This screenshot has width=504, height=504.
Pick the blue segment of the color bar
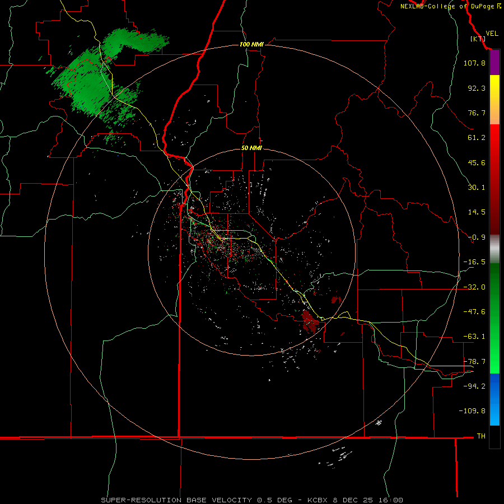click(x=494, y=399)
